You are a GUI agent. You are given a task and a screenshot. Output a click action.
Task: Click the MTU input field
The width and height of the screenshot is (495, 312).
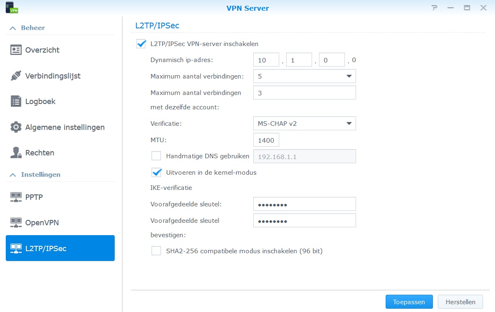click(x=266, y=140)
